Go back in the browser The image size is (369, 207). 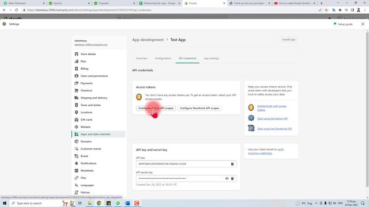(x=4, y=10)
